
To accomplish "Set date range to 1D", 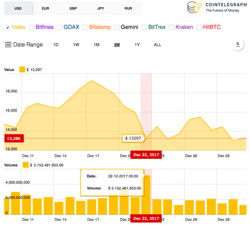I will (56, 45).
